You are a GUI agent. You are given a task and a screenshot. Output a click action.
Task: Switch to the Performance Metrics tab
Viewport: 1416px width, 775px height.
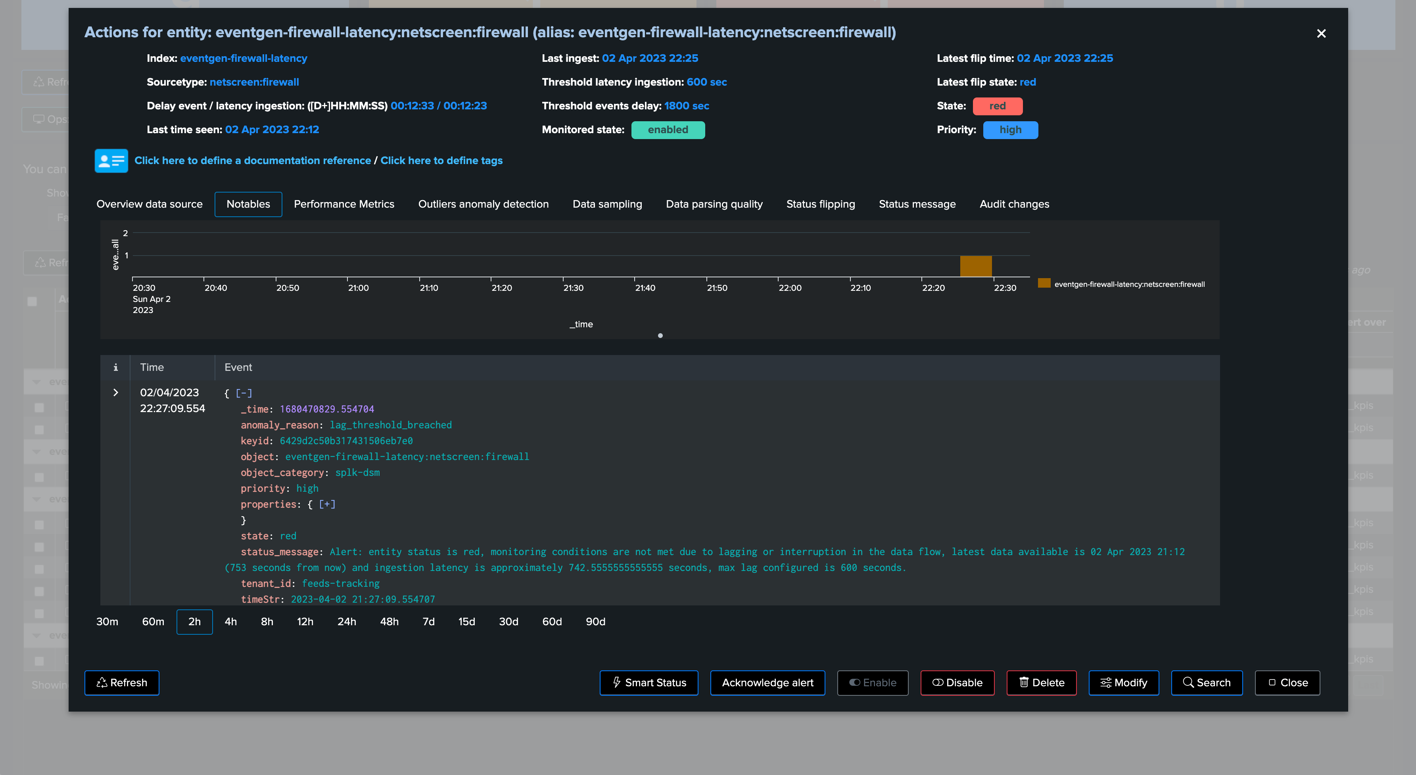click(344, 204)
